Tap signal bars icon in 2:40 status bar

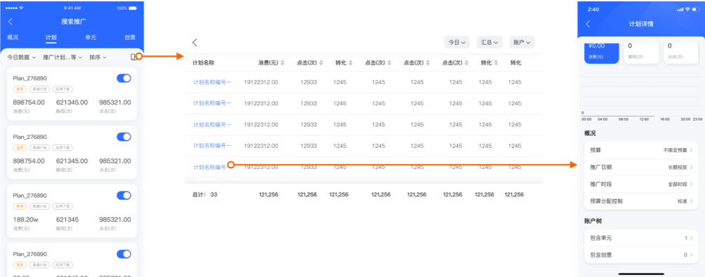pyautogui.click(x=680, y=9)
